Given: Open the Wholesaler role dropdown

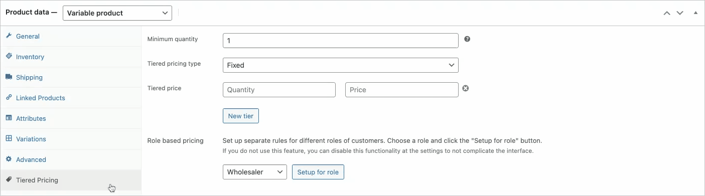Looking at the screenshot, I should (255, 172).
